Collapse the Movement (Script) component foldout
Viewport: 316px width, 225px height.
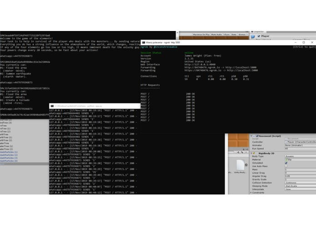point(251,136)
